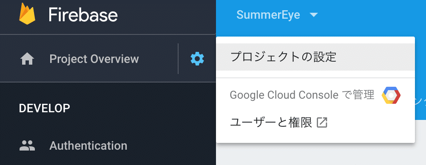Image resolution: width=426 pixels, height=165 pixels.
Task: Click the Firebase flame logo
Action: (27, 14)
